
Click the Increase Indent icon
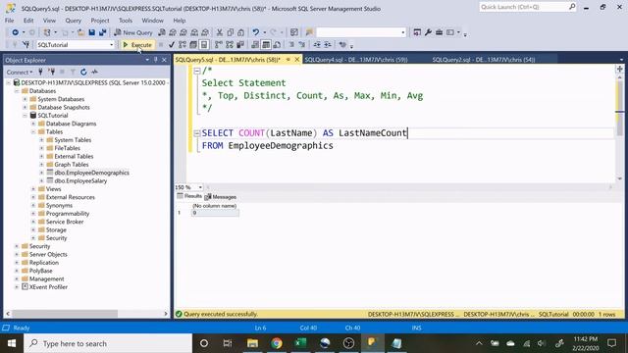coord(328,45)
